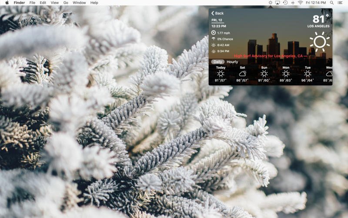Open the Apple menu

pyautogui.click(x=7, y=3)
